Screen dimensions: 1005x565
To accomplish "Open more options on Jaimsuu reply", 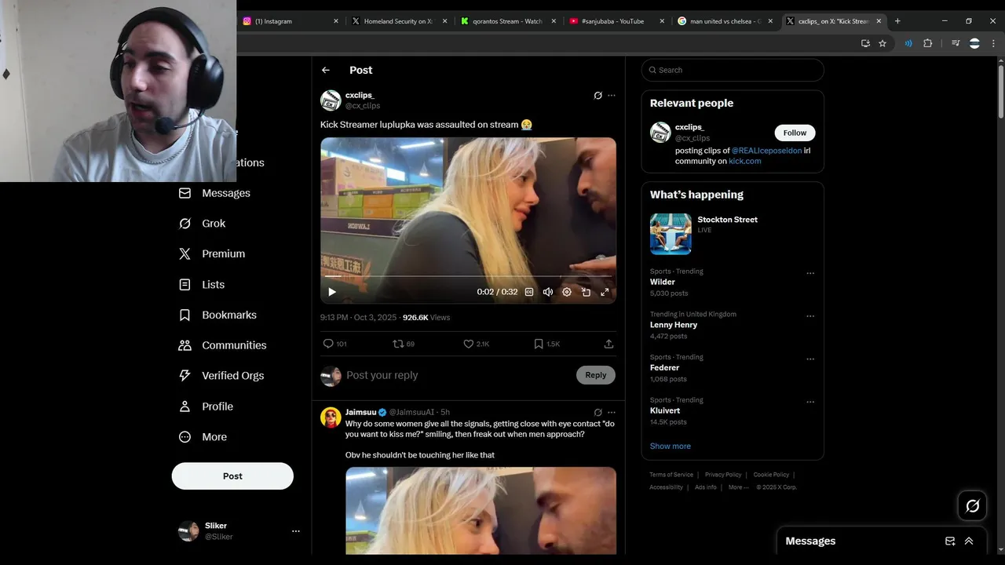I will tap(612, 412).
